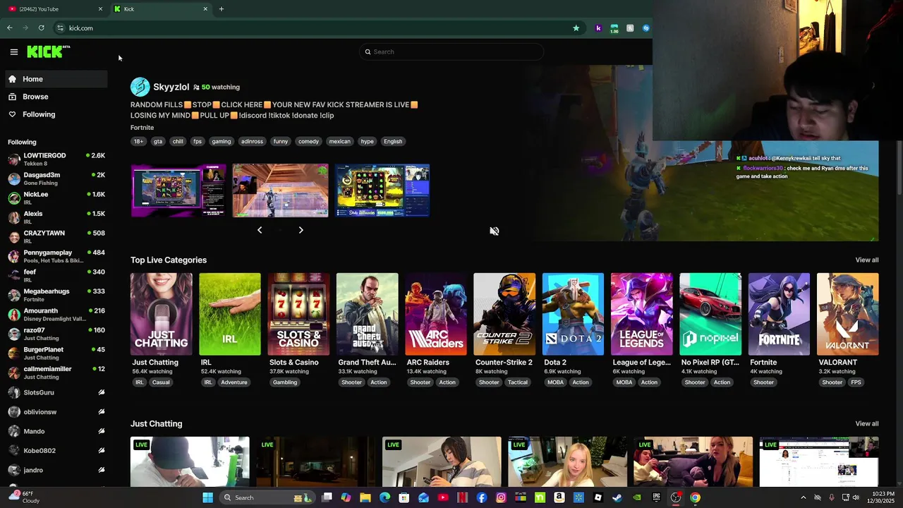
Task: View all Top Live Categories
Action: 867,260
